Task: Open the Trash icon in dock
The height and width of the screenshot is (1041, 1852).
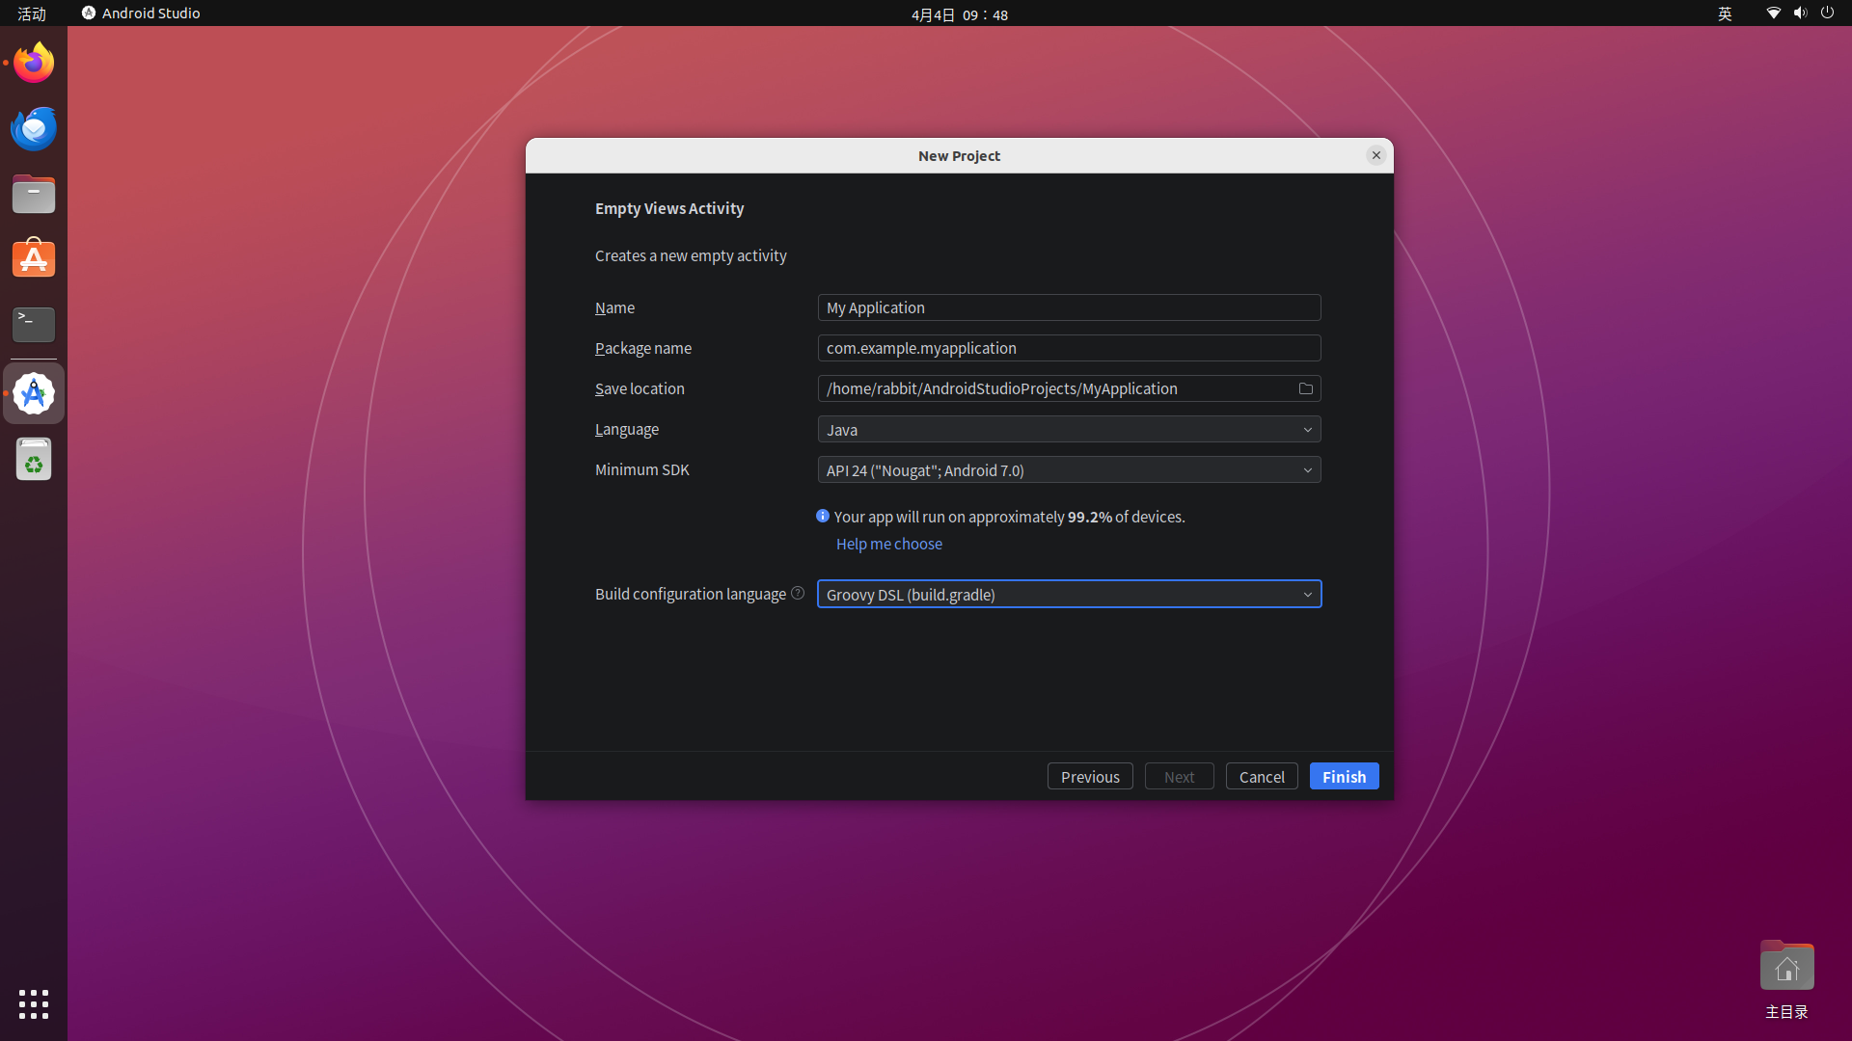Action: (34, 460)
